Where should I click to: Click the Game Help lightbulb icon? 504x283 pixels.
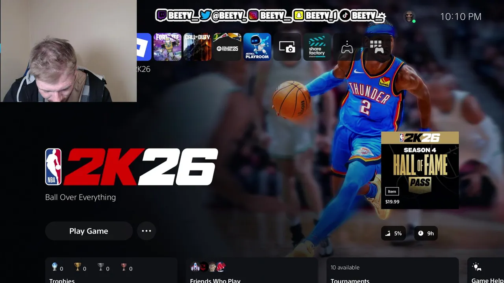pos(476,267)
